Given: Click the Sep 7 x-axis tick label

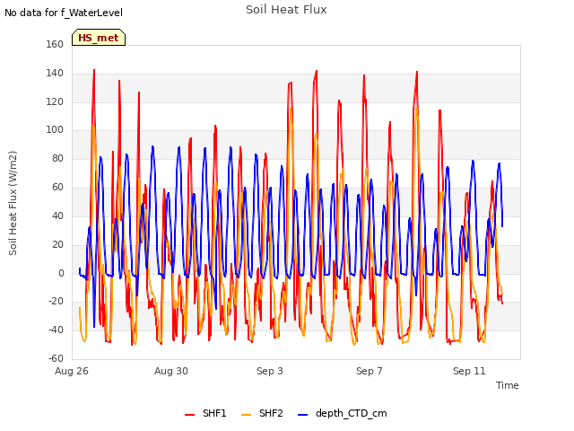Looking at the screenshot, I should 369,371.
